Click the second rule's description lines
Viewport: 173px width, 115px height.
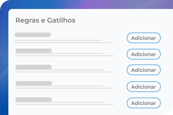coord(64,54)
